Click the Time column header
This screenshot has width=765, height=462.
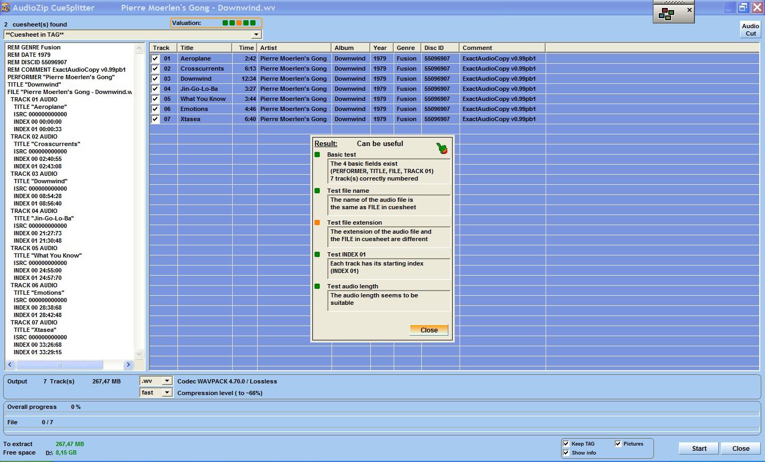point(244,48)
